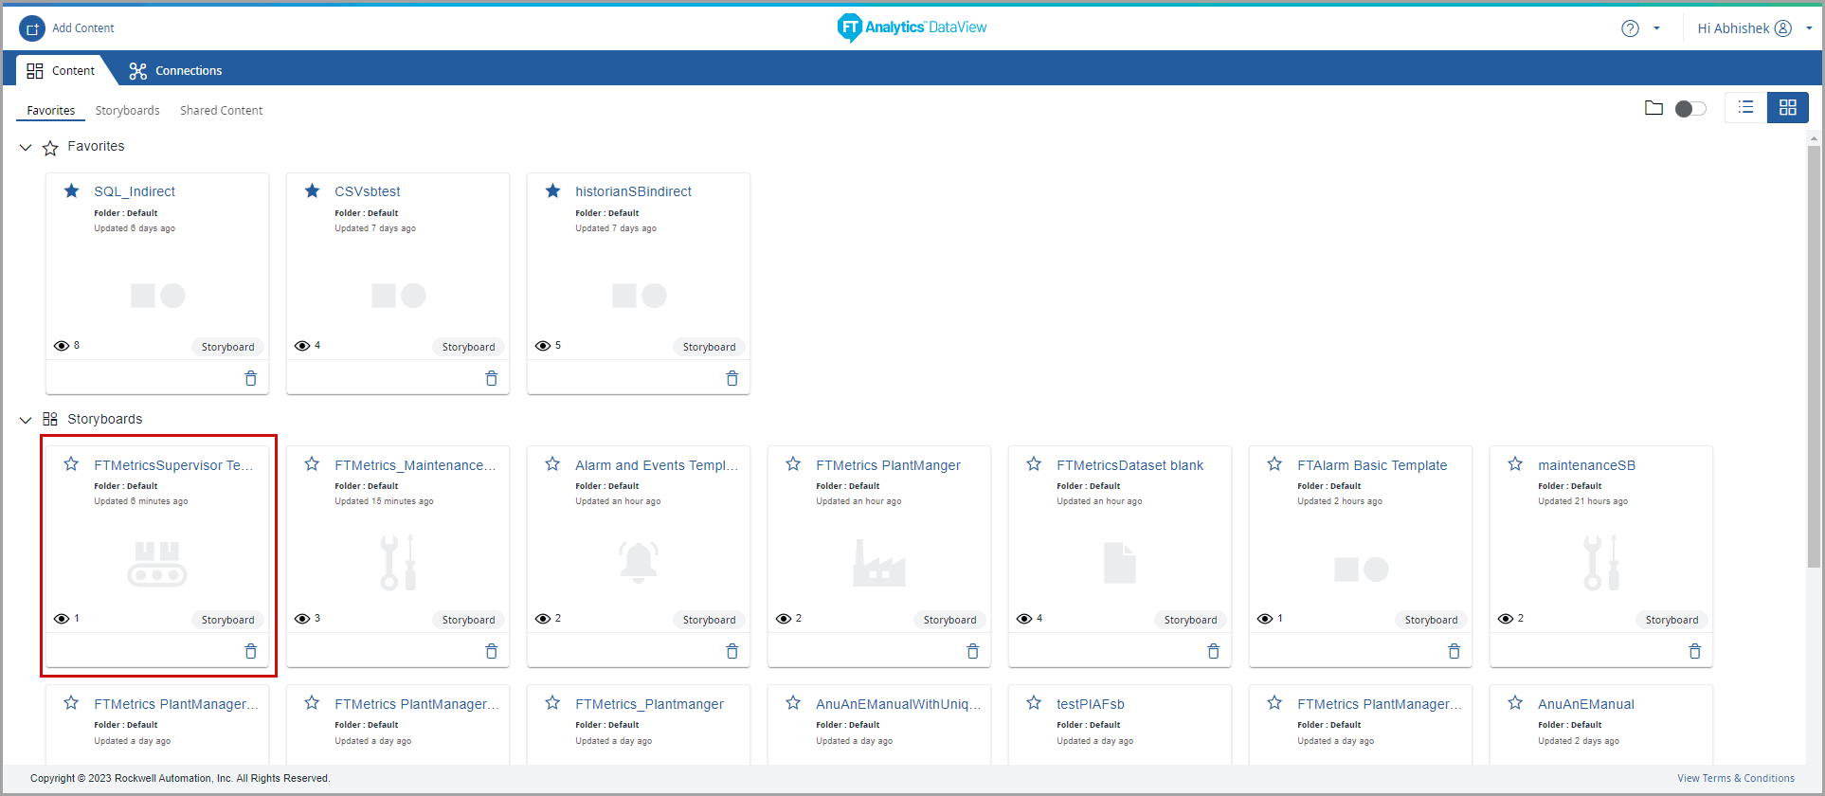Delete the maintenanceSB storyboard

point(1695,651)
